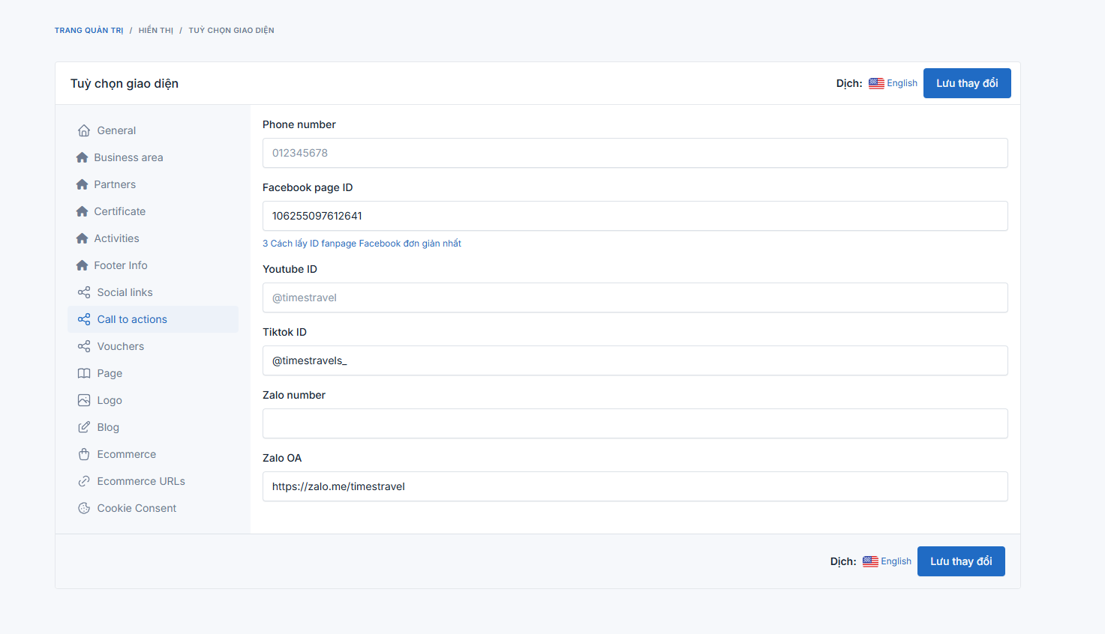Open the Footer Info section
This screenshot has width=1105, height=634.
click(153, 265)
